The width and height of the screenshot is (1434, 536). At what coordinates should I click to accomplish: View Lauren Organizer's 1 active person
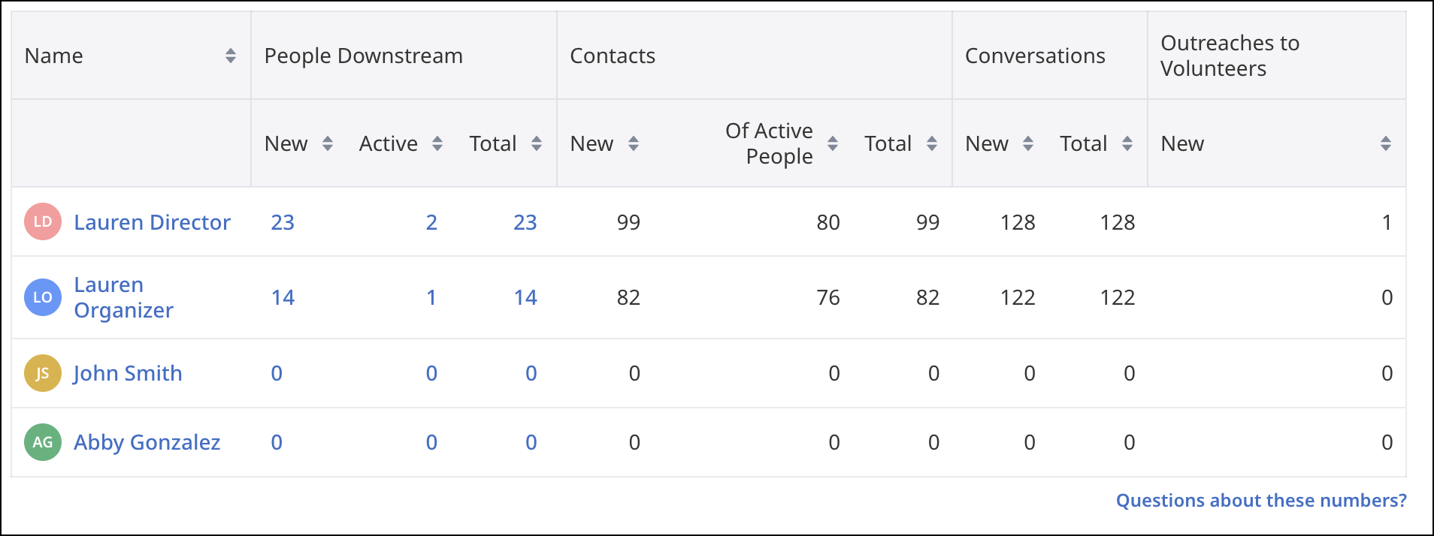click(x=431, y=297)
